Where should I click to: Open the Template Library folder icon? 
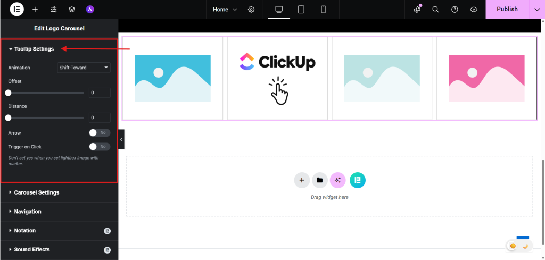coord(320,180)
